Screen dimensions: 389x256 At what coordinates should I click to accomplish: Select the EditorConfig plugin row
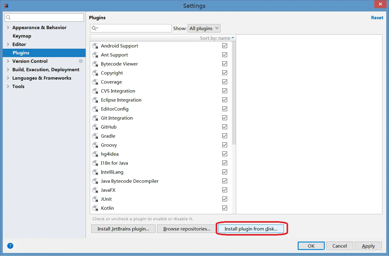[161, 109]
